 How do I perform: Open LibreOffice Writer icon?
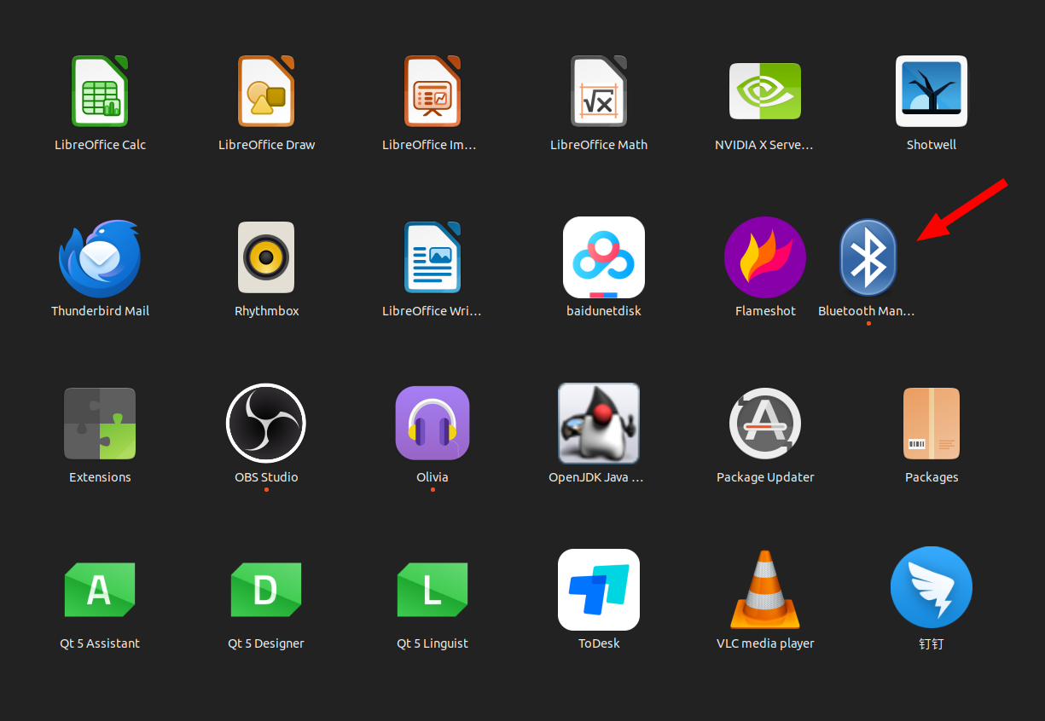click(x=433, y=257)
